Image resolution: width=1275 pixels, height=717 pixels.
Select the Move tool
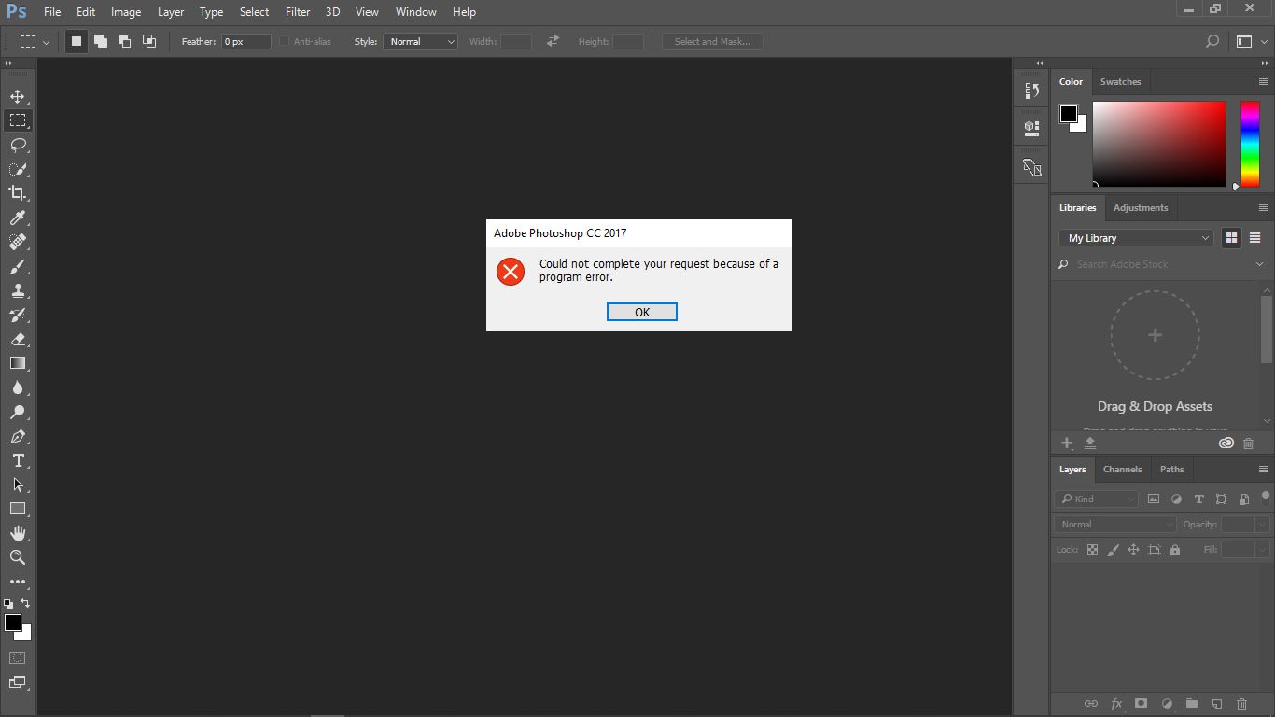tap(20, 94)
